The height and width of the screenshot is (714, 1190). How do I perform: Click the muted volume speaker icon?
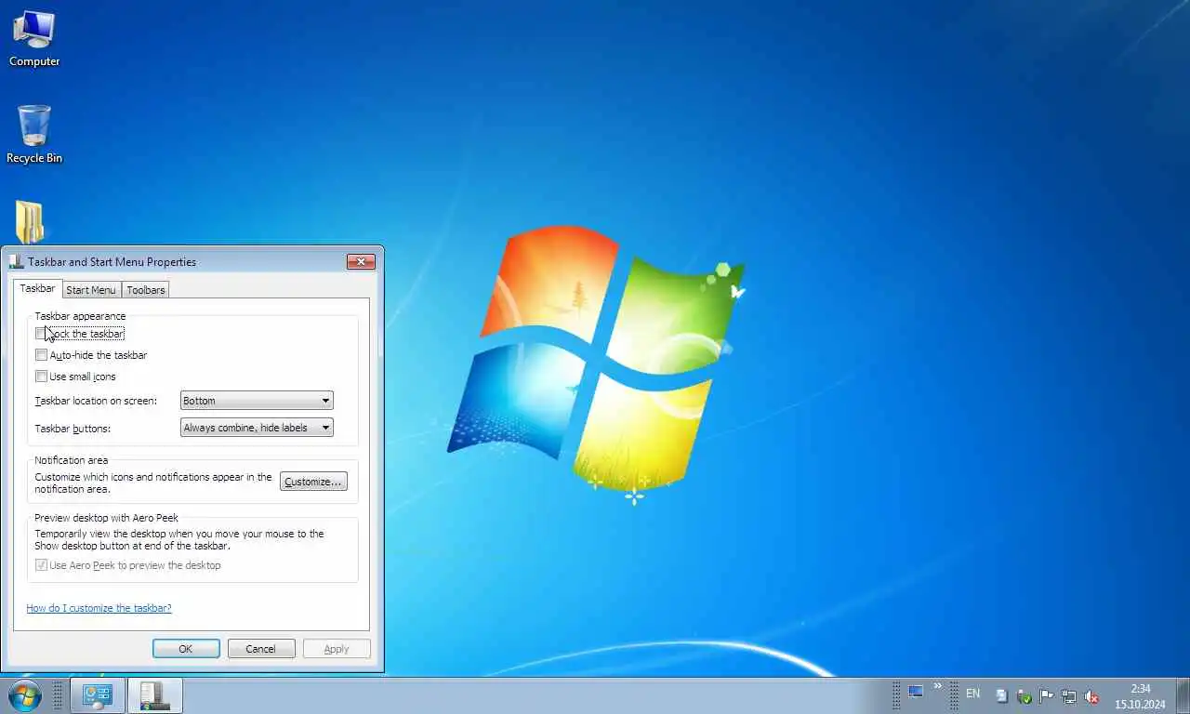click(x=1091, y=695)
